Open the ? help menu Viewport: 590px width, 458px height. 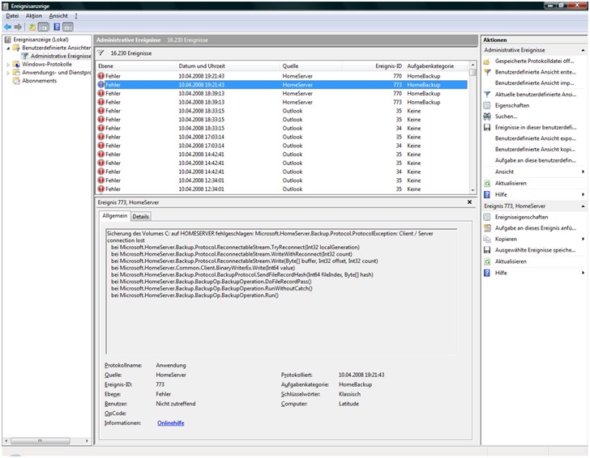(76, 16)
